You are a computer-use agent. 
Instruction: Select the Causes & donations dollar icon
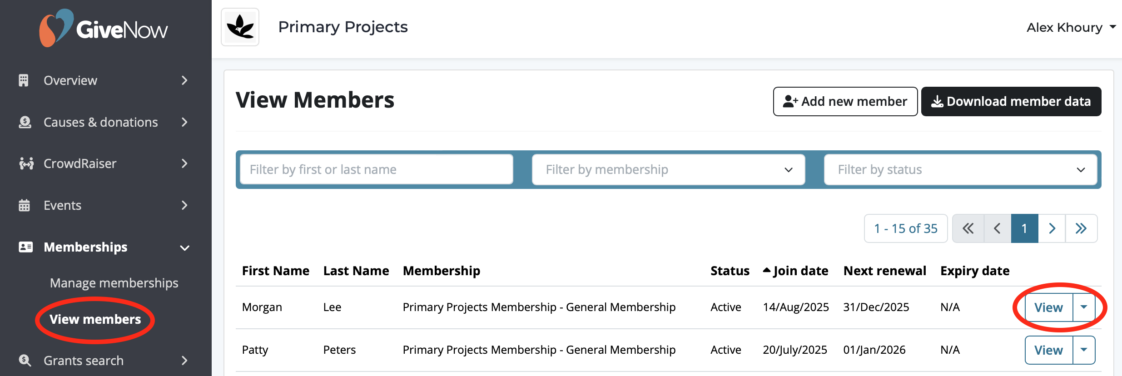tap(26, 122)
